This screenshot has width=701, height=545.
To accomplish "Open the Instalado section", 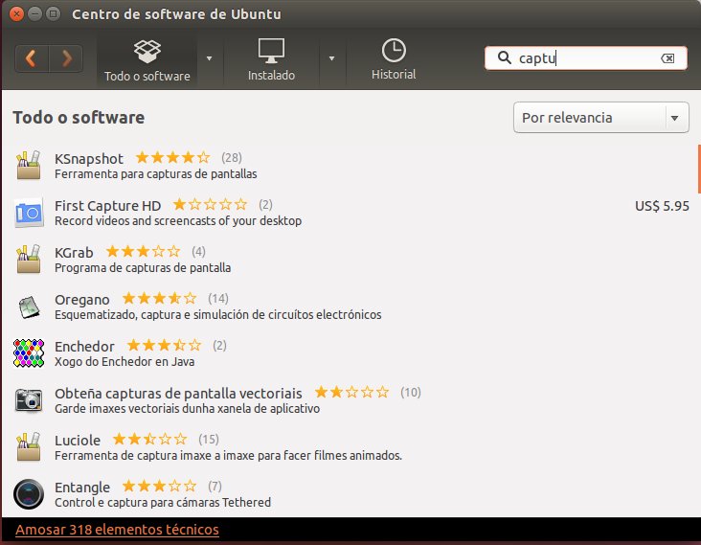I will [x=271, y=60].
